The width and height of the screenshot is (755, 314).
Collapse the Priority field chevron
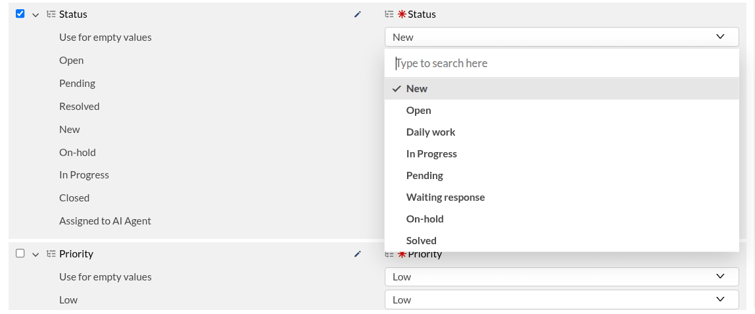click(35, 254)
